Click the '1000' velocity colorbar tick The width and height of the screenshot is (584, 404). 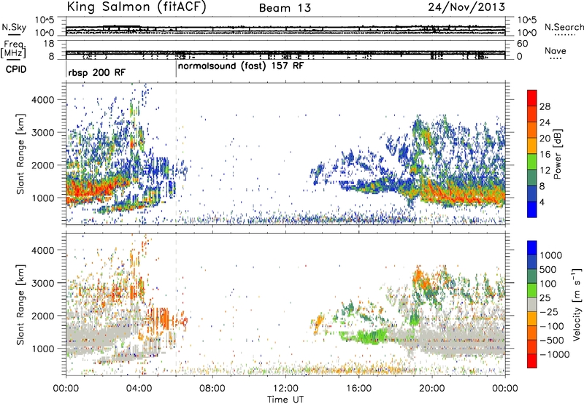[551, 255]
